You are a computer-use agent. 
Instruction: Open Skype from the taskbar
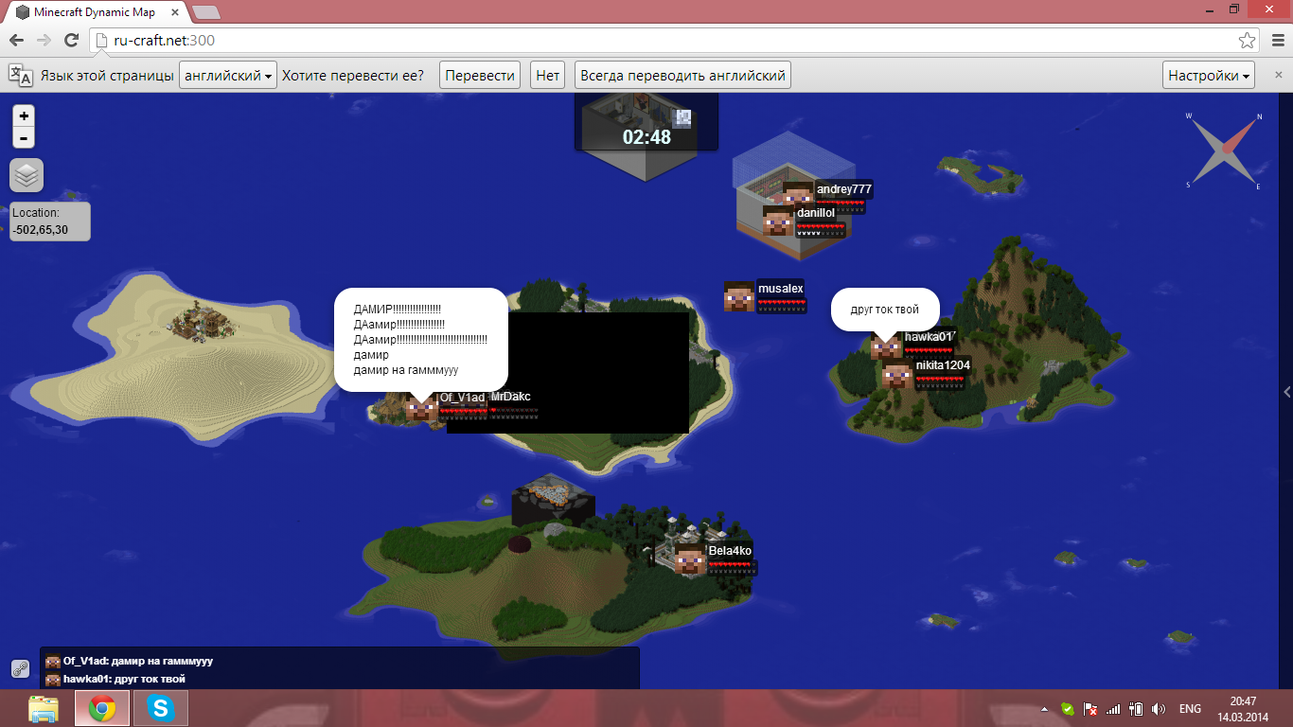coord(161,708)
